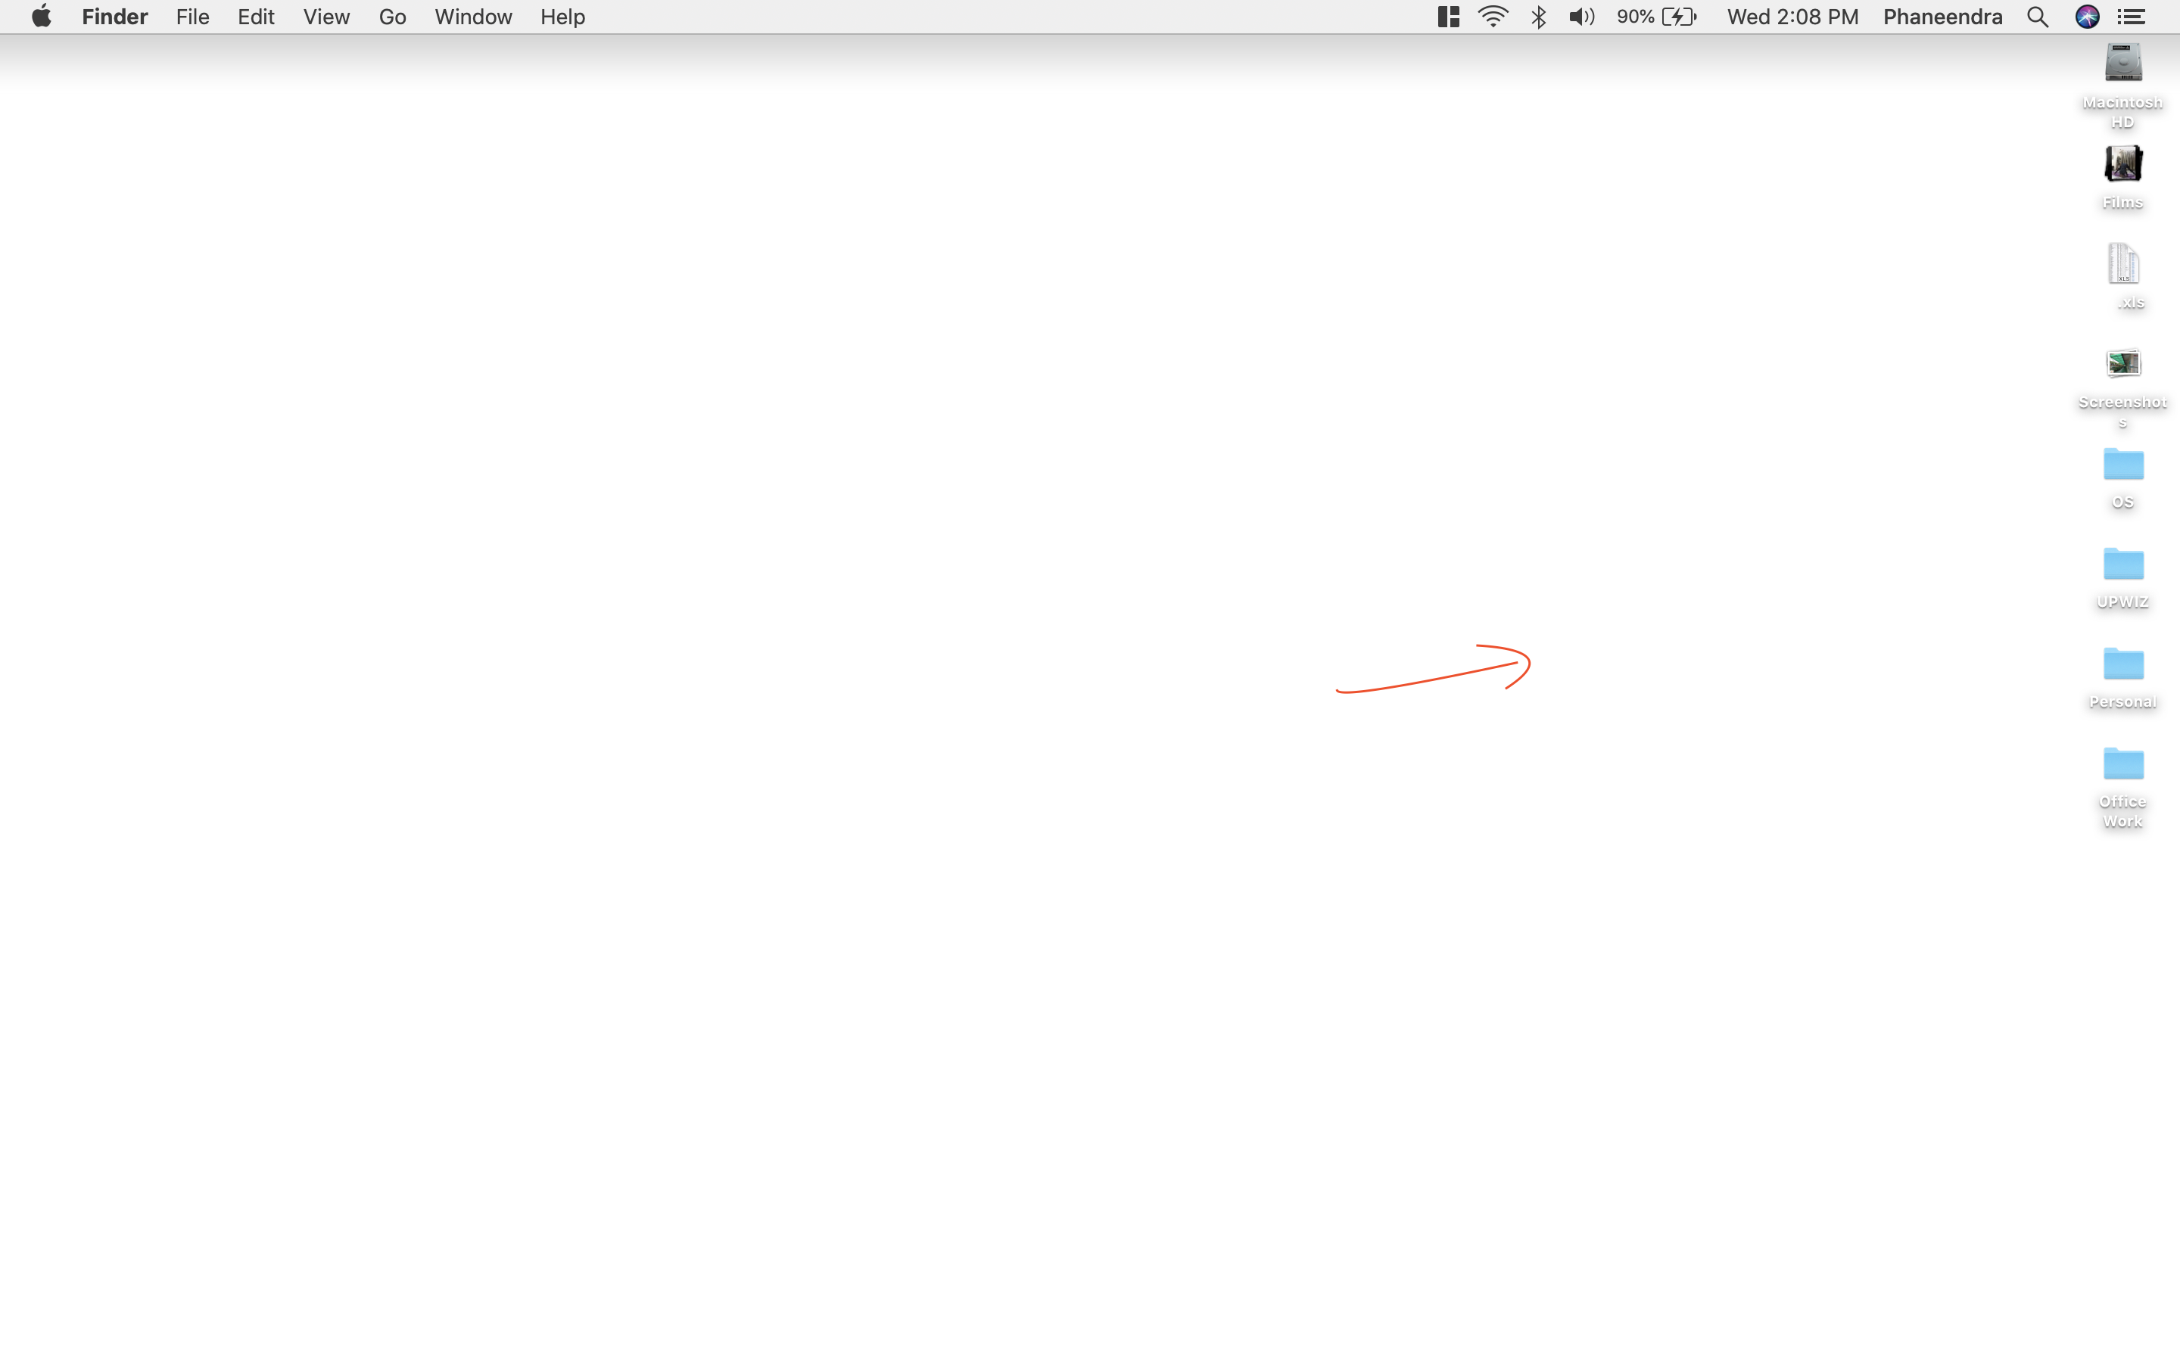This screenshot has width=2180, height=1362.
Task: Select the UPWIZ folder
Action: (x=2122, y=564)
